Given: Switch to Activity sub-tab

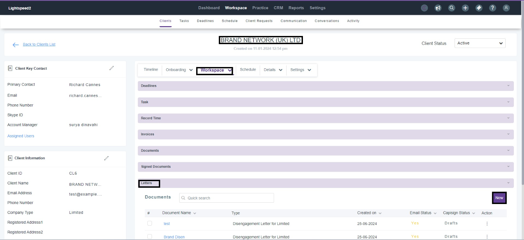Looking at the screenshot, I should tap(353, 21).
